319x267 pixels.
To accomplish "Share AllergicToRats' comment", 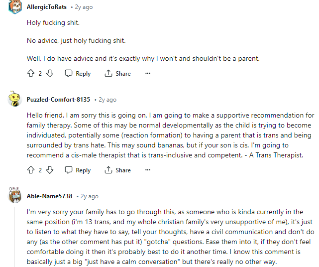I will pyautogui.click(x=117, y=73).
